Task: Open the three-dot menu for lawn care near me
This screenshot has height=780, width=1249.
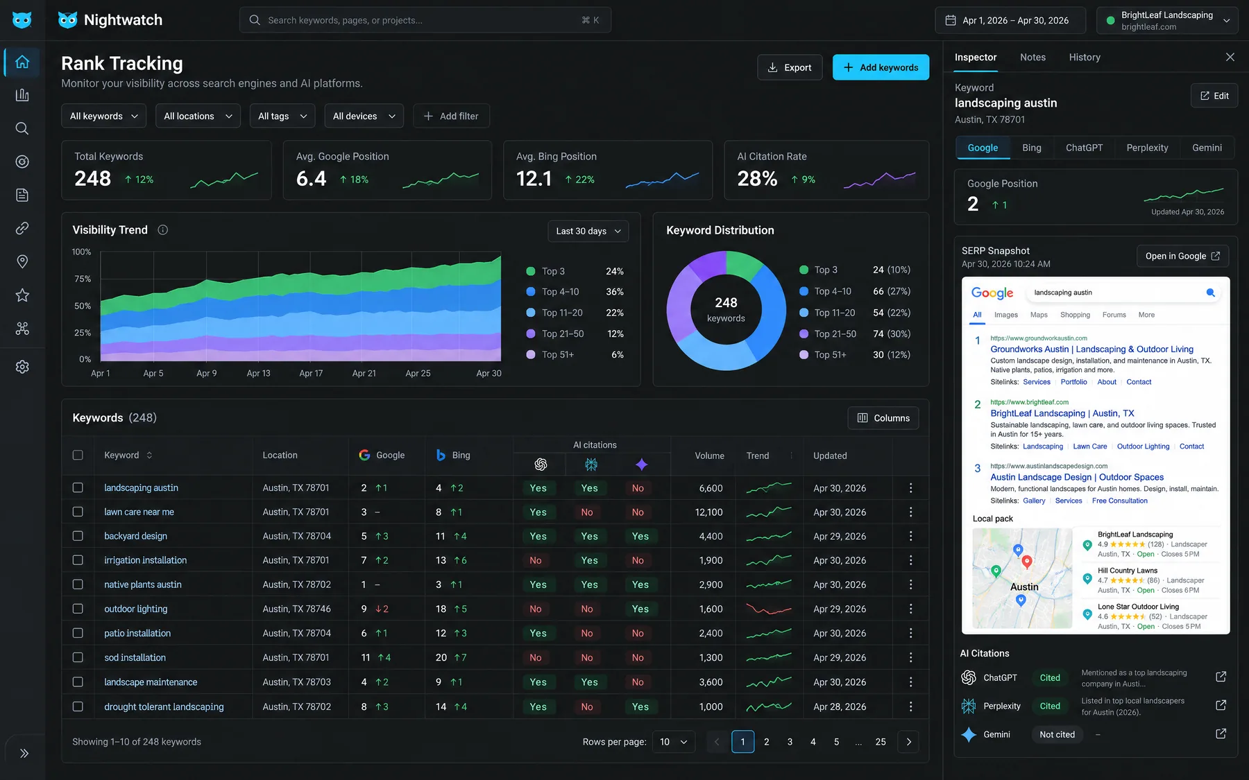Action: [x=910, y=512]
